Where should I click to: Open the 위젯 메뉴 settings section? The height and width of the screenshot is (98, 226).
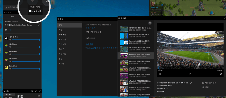click(x=70, y=35)
